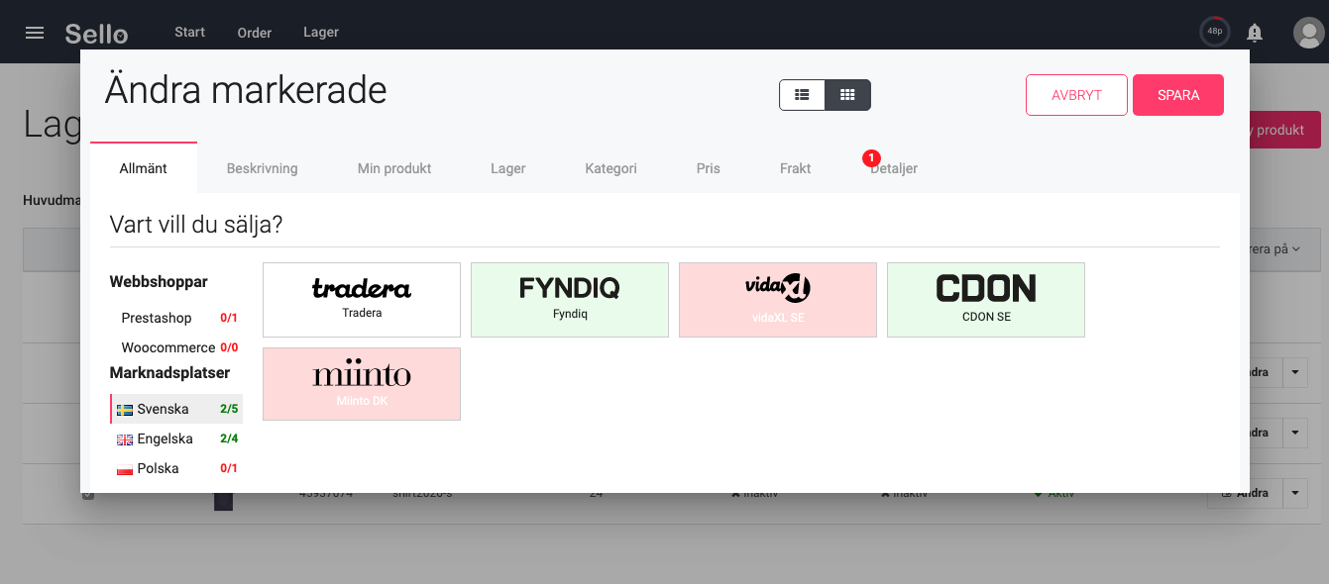Open Lager in top navigation bar
1329x584 pixels.
321,32
